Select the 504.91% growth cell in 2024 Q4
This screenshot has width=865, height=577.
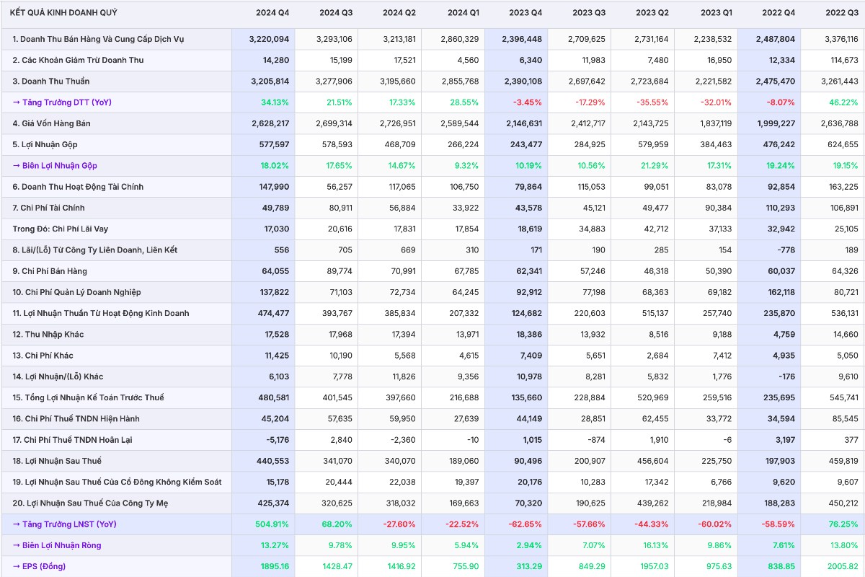pos(272,524)
